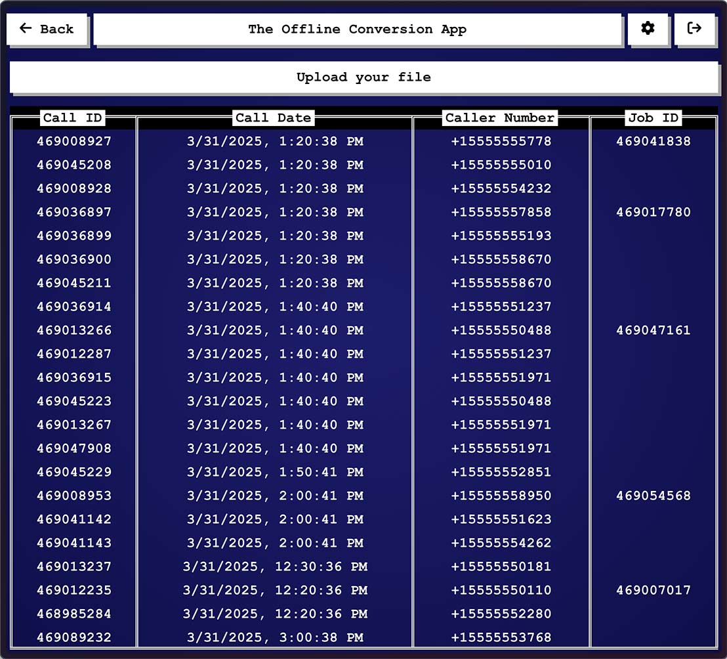Click Job ID 469007017

click(x=653, y=590)
